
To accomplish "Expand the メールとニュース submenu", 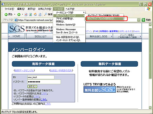I will 69,13.
